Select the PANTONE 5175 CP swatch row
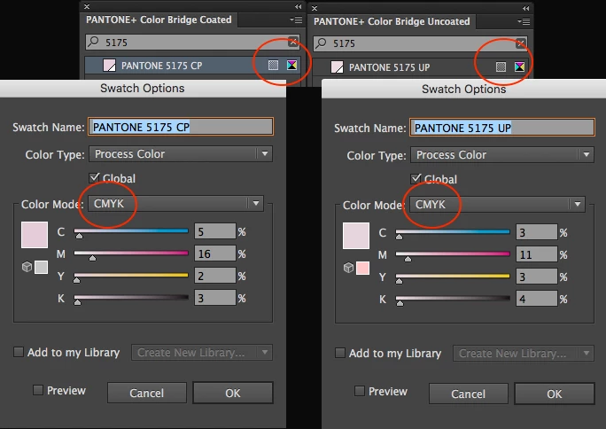The image size is (606, 429). pyautogui.click(x=192, y=66)
